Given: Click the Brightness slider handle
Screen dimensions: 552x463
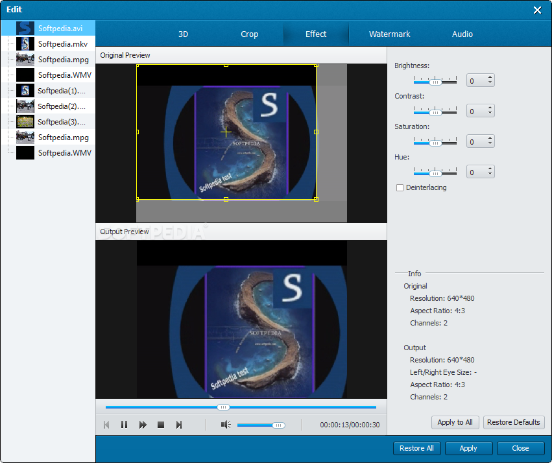Looking at the screenshot, I should [435, 82].
